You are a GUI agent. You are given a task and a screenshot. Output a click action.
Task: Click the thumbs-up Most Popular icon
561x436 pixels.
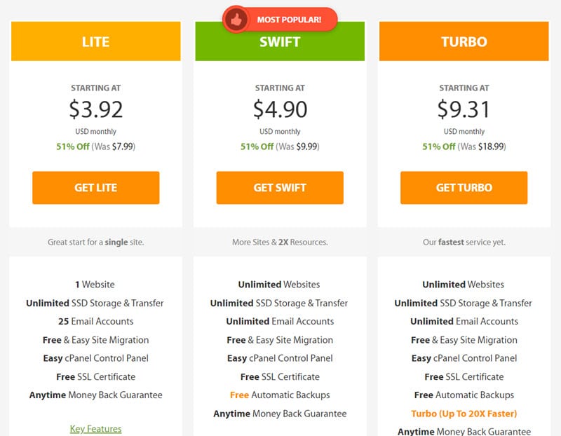(236, 20)
